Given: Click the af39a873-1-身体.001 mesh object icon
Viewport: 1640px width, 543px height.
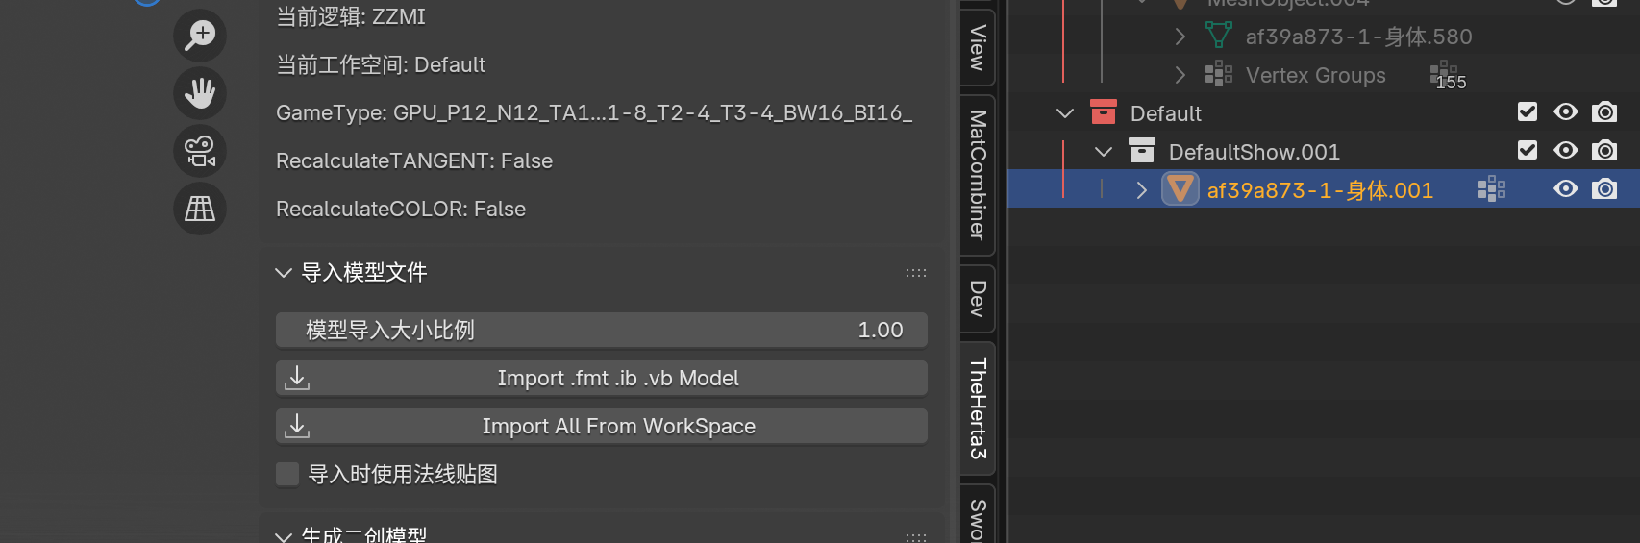Looking at the screenshot, I should point(1180,189).
